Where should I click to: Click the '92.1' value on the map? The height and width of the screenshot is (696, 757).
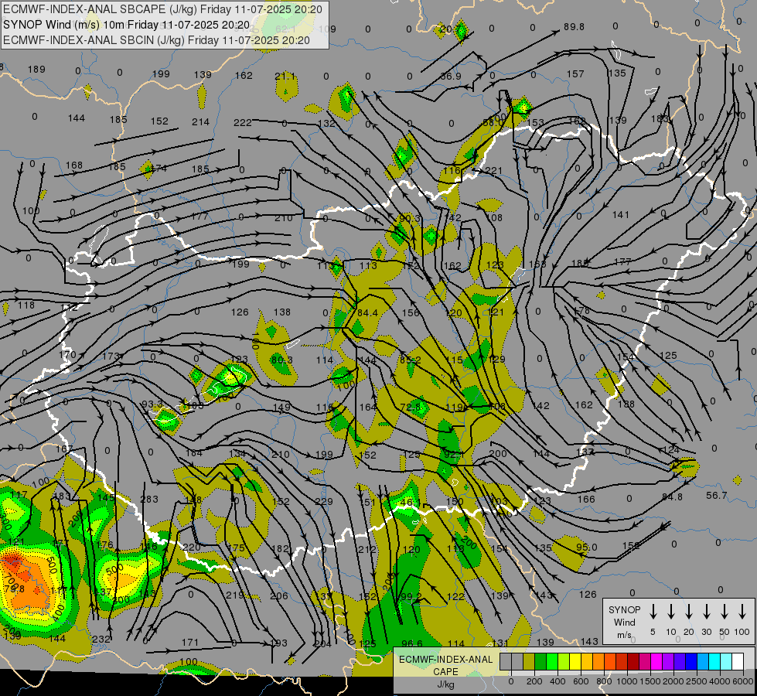454,454
